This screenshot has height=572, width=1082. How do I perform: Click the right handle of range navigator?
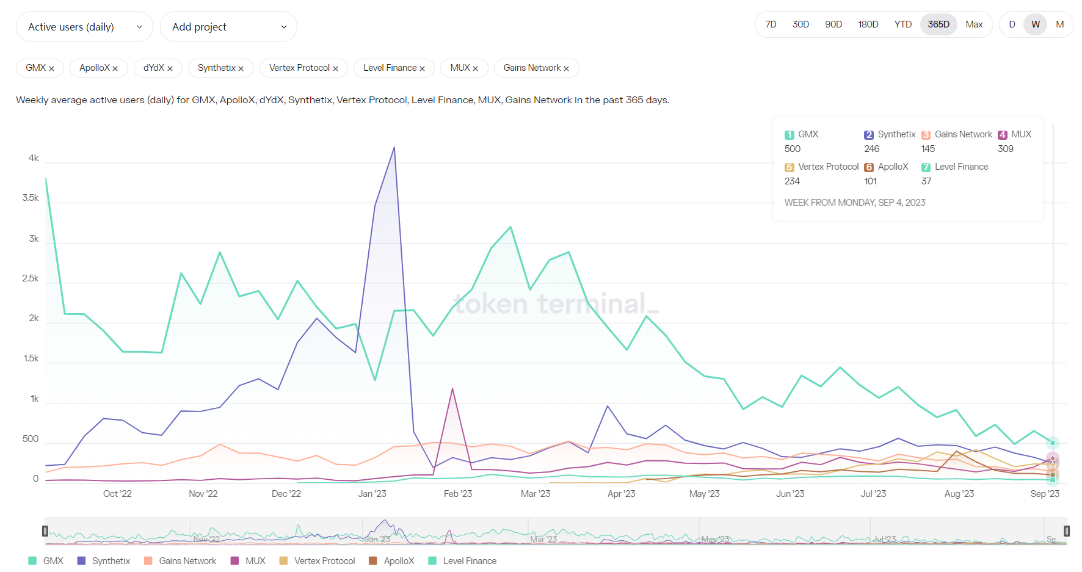(1066, 531)
